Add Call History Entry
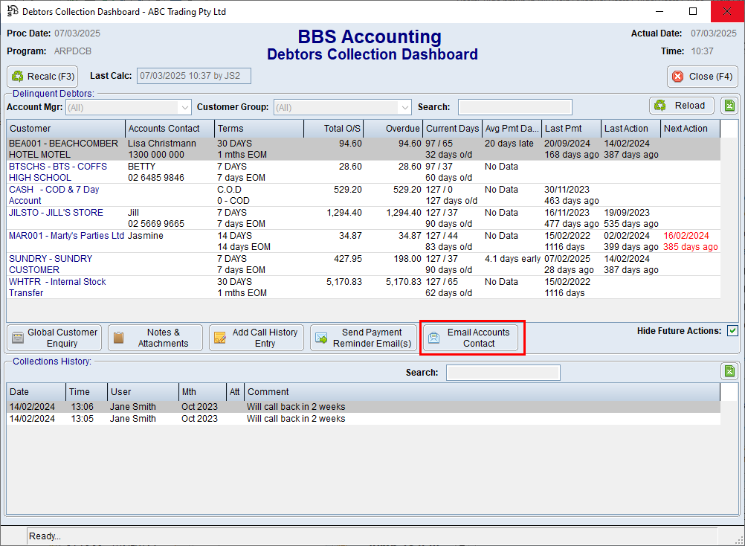This screenshot has height=546, width=745. pyautogui.click(x=256, y=338)
